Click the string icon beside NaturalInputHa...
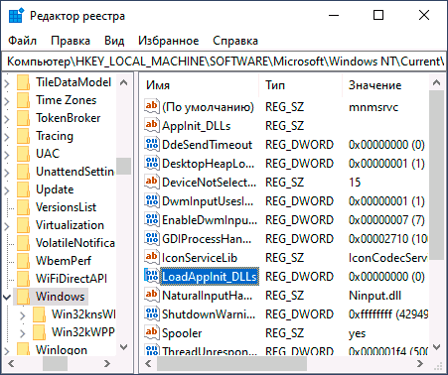 coord(152,295)
